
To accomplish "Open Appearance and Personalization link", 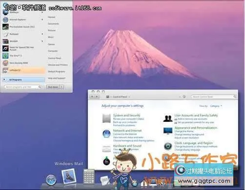I will point(196,128).
